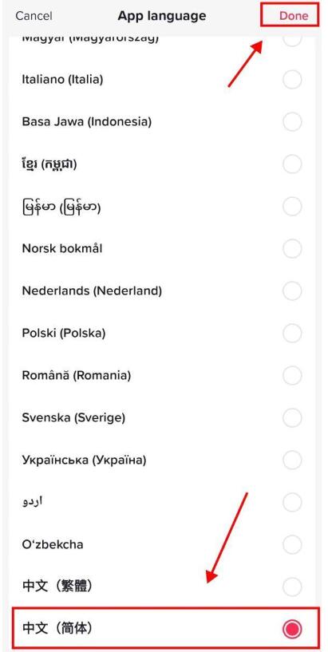Select the Basa Jawa (Indonesia) radio button

click(292, 122)
